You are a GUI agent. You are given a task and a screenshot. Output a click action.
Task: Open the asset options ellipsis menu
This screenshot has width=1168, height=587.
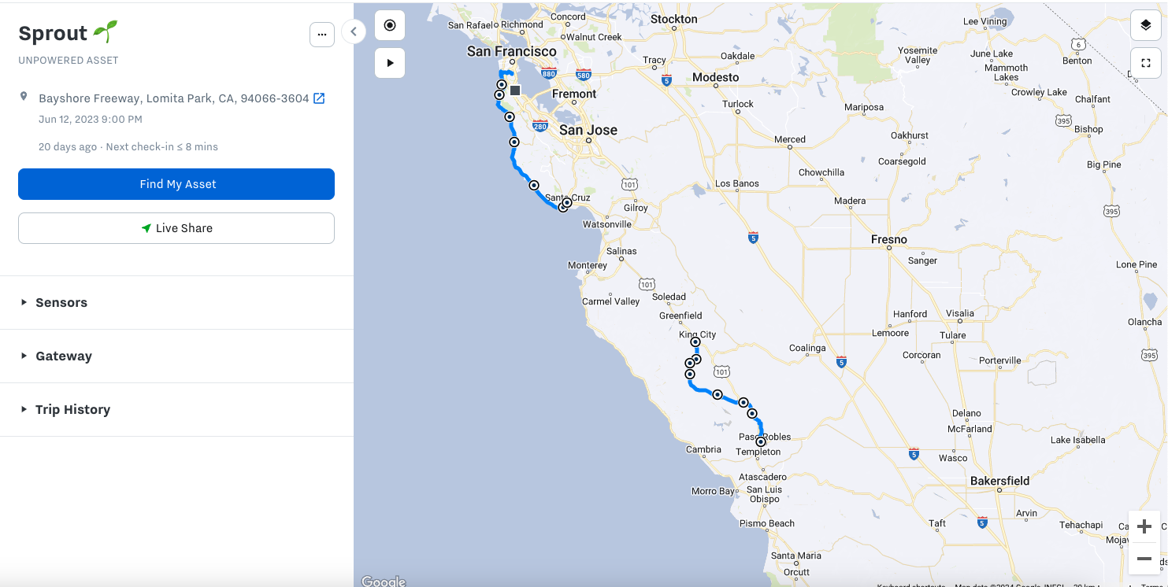[x=321, y=35]
